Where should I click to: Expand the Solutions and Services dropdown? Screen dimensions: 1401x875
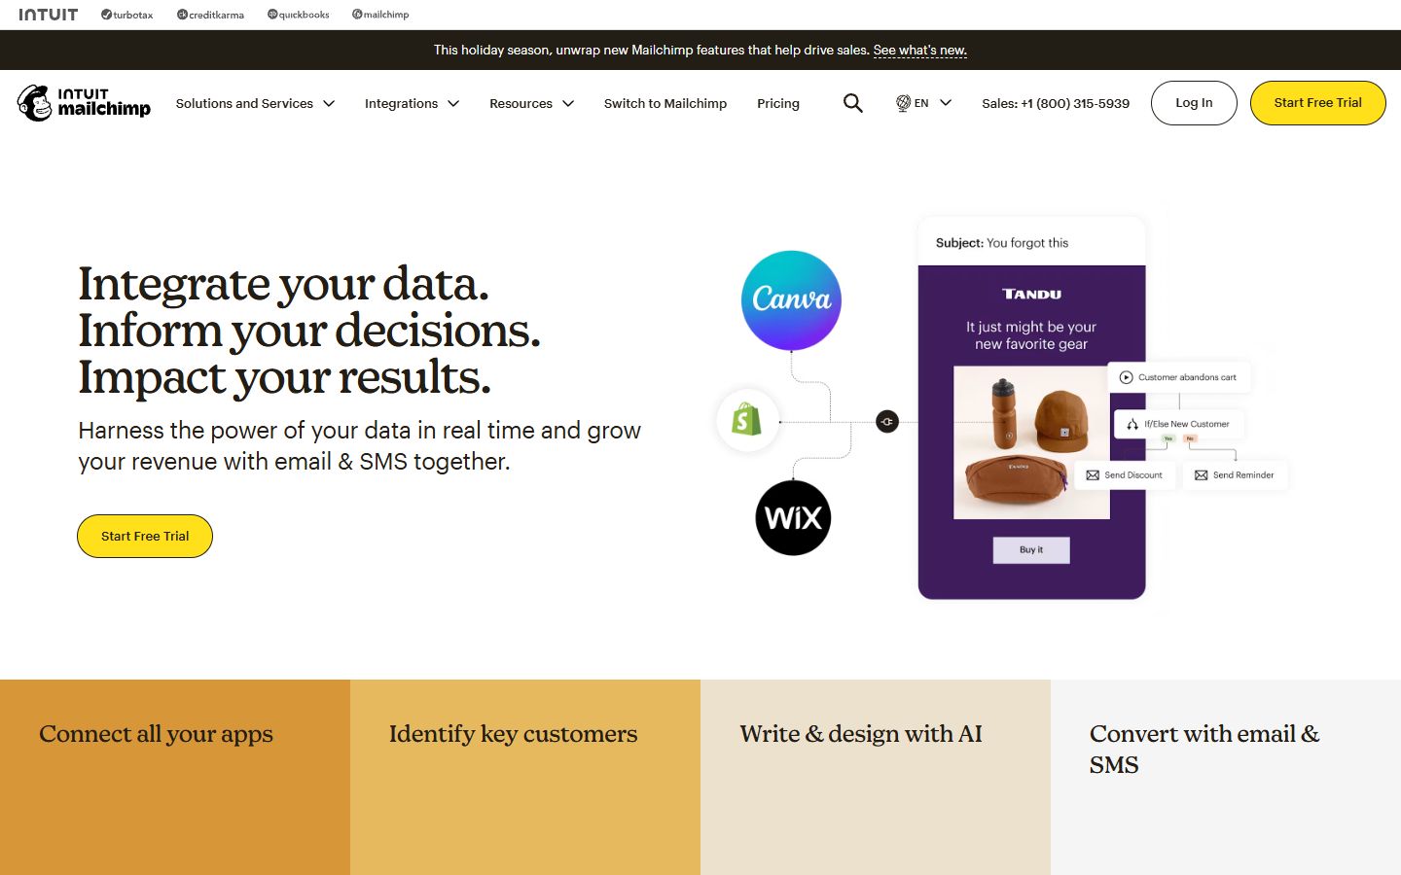click(x=255, y=103)
